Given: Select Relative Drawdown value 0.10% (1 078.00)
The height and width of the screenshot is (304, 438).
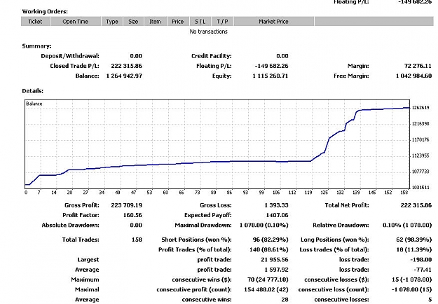Looking at the screenshot, I should 407,226.
